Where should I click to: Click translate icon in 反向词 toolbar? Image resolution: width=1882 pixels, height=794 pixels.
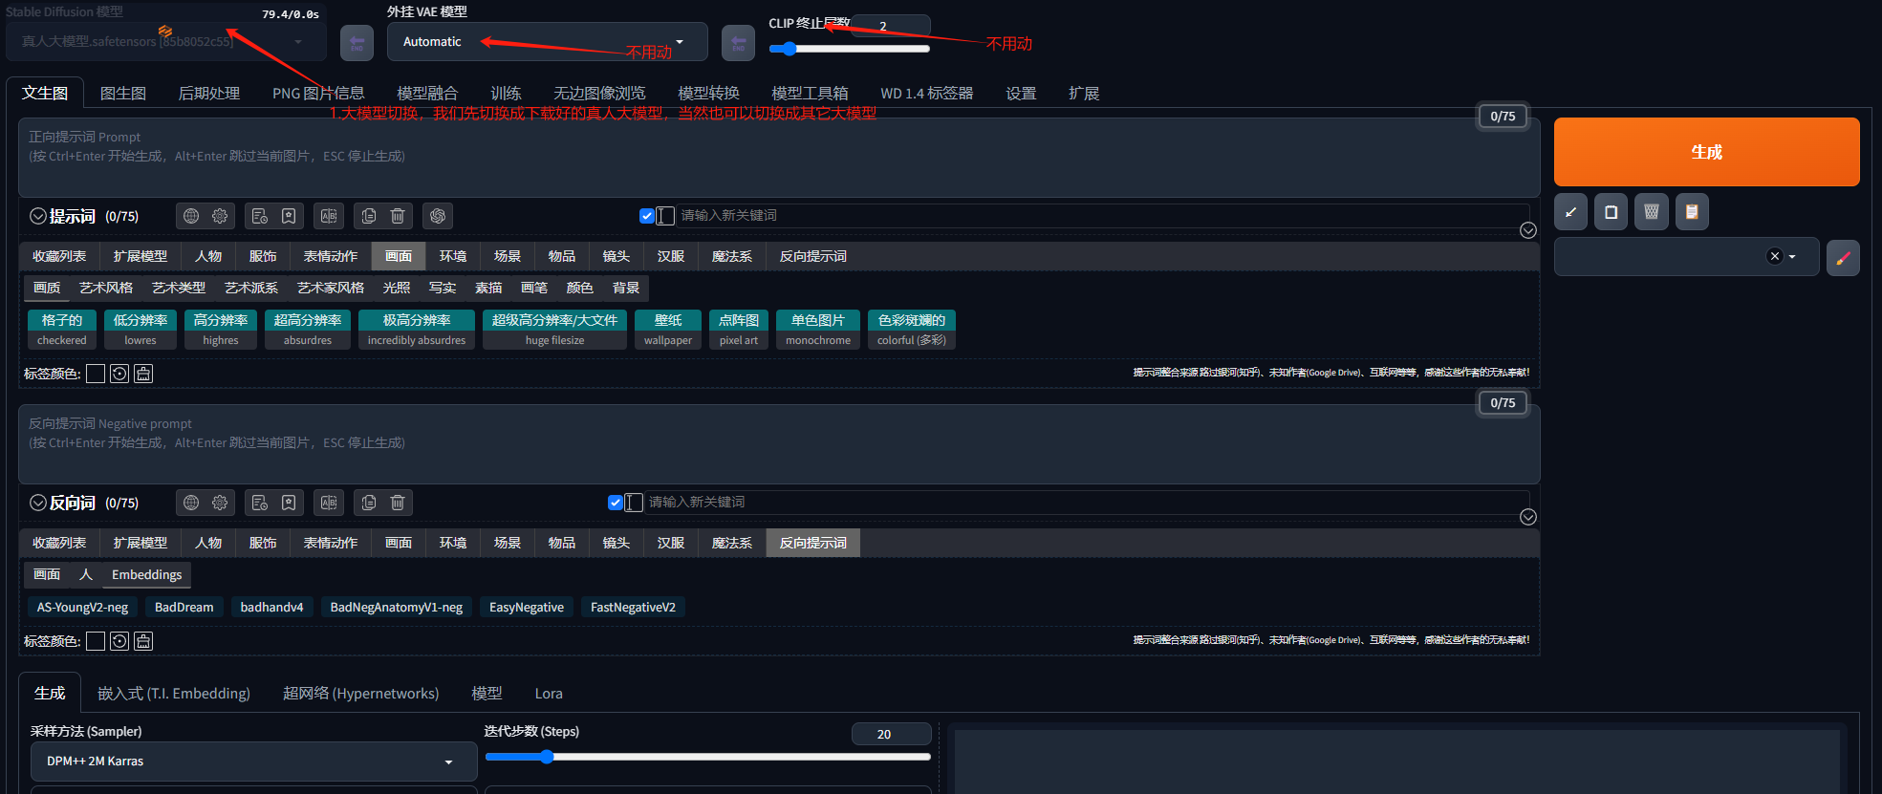pyautogui.click(x=329, y=503)
